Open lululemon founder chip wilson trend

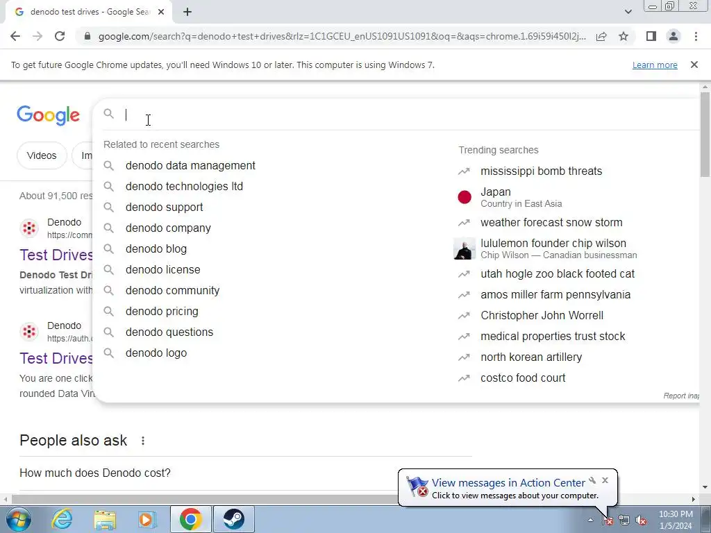[558, 248]
